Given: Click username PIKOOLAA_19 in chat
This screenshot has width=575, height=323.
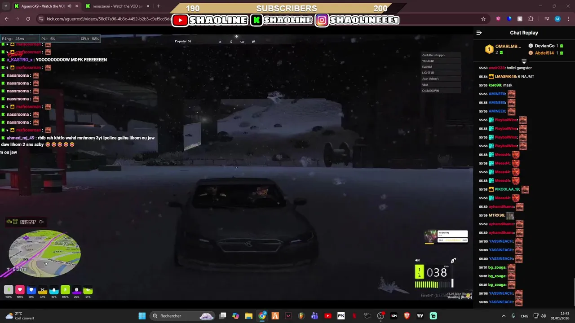Looking at the screenshot, I should pos(507,190).
